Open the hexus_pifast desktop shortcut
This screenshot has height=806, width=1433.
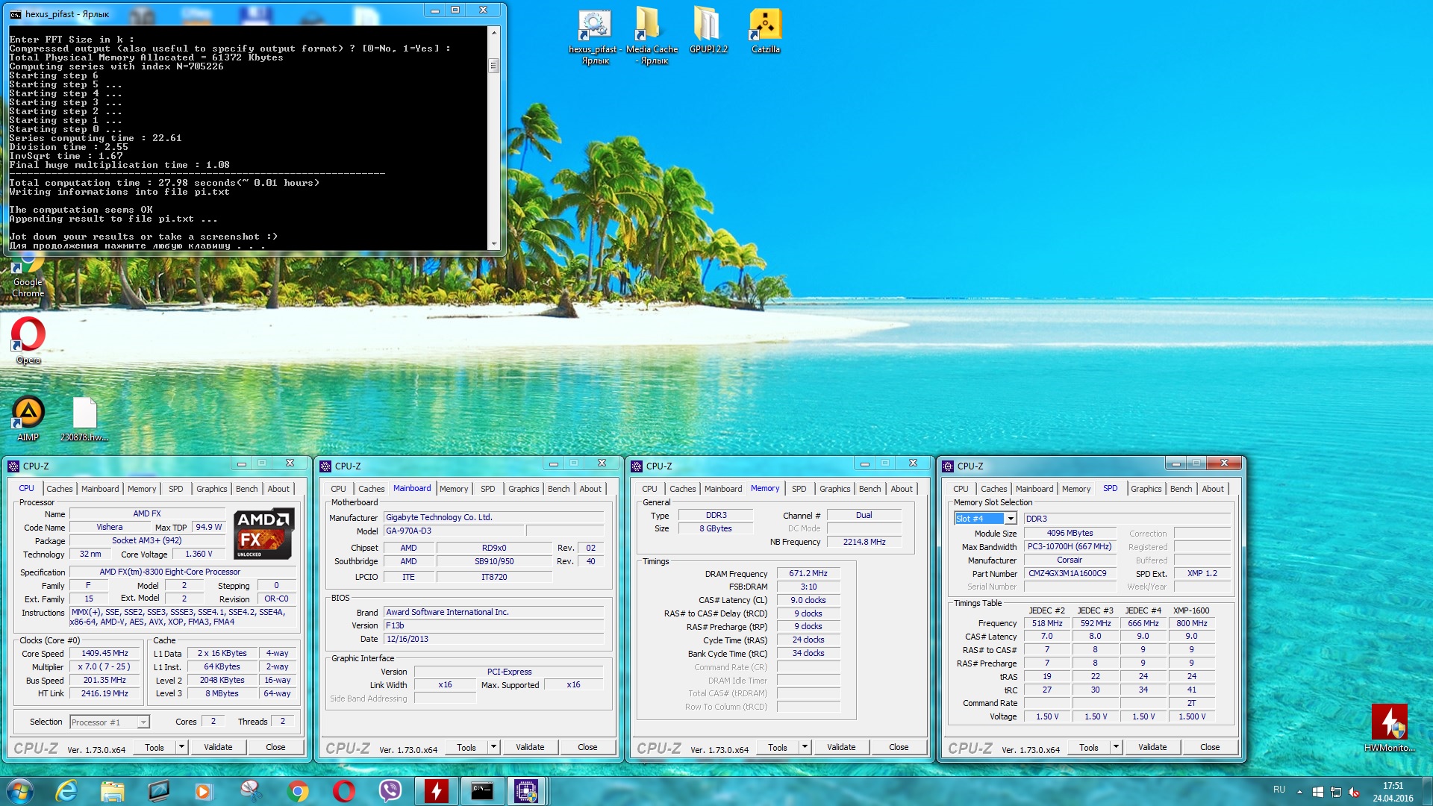tap(595, 36)
